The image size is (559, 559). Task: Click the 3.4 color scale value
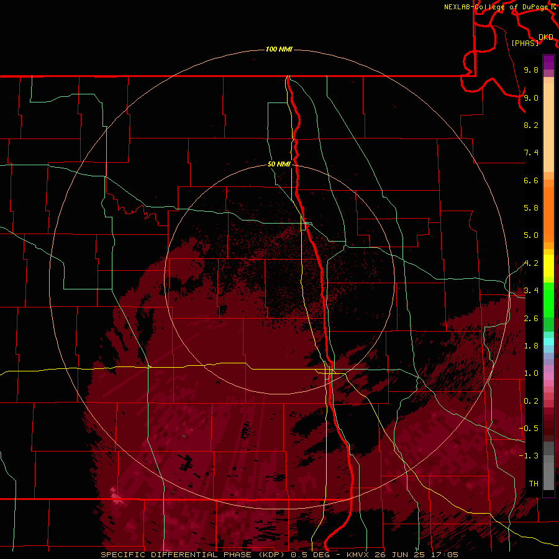(x=531, y=291)
